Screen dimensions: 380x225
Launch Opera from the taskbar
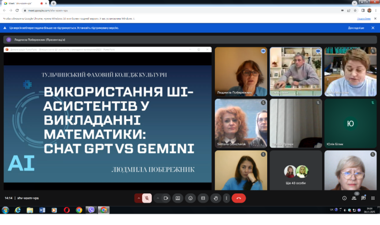[67, 210]
